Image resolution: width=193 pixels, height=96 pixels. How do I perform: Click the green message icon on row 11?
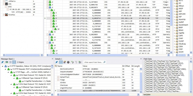52,32
